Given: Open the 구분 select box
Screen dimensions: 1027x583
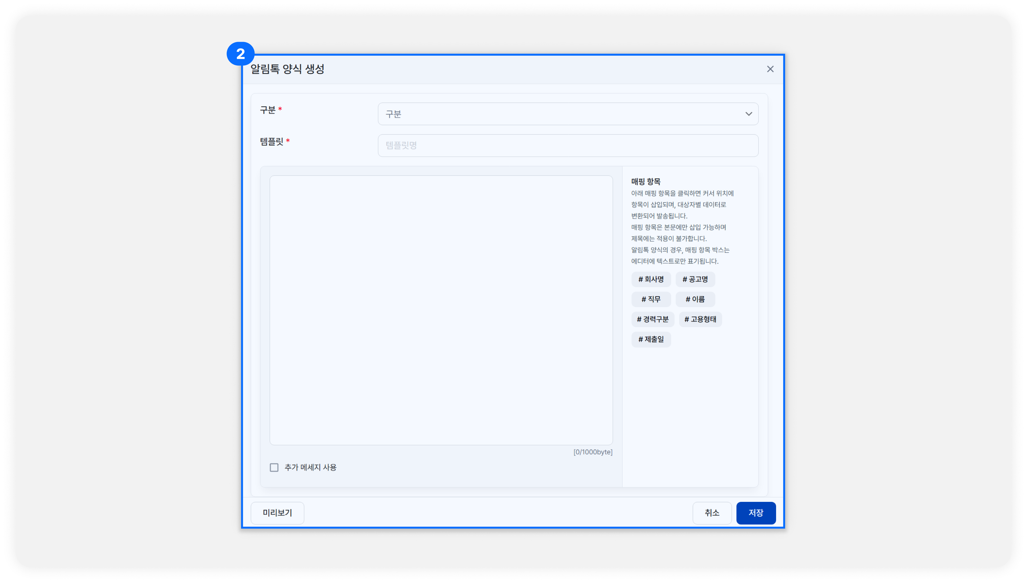Looking at the screenshot, I should coord(568,114).
